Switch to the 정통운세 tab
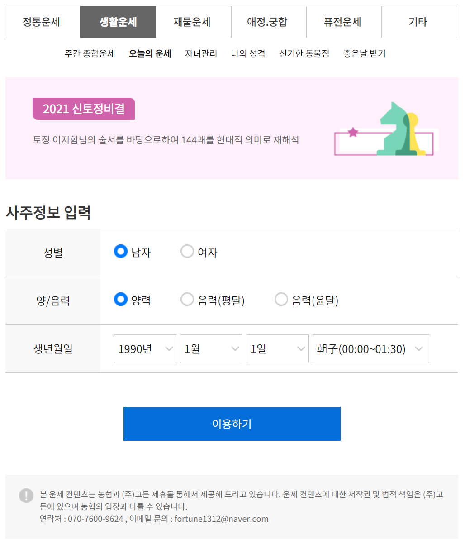This screenshot has width=465, height=544. tap(42, 22)
